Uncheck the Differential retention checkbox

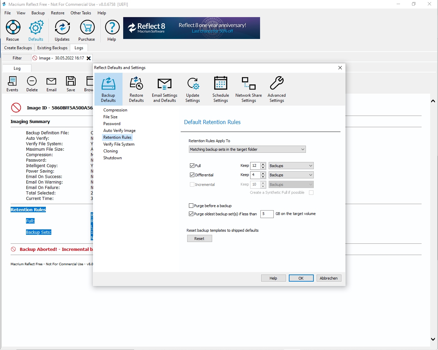(192, 175)
